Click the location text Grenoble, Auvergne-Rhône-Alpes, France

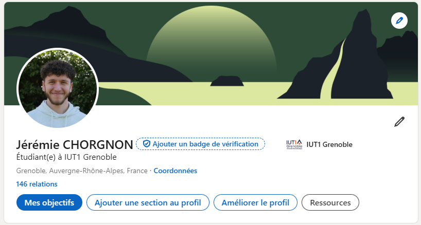[82, 171]
